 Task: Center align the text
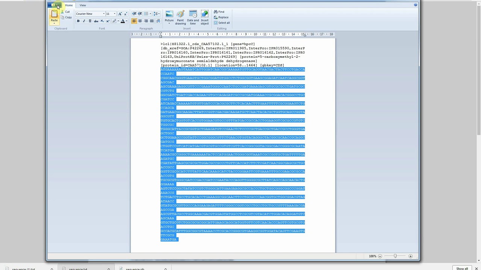[x=140, y=21]
